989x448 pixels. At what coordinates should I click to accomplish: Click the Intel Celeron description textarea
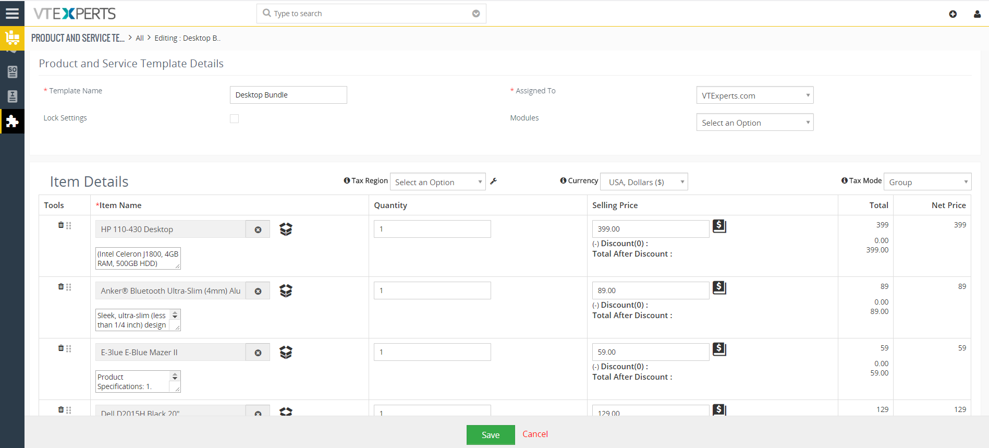[x=138, y=258]
